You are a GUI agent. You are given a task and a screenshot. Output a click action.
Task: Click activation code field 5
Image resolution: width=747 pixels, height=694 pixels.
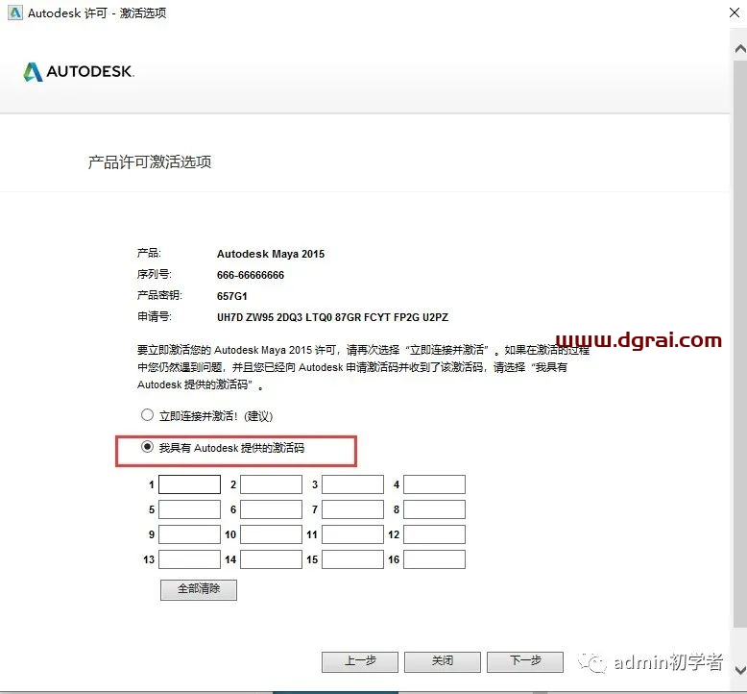[189, 509]
